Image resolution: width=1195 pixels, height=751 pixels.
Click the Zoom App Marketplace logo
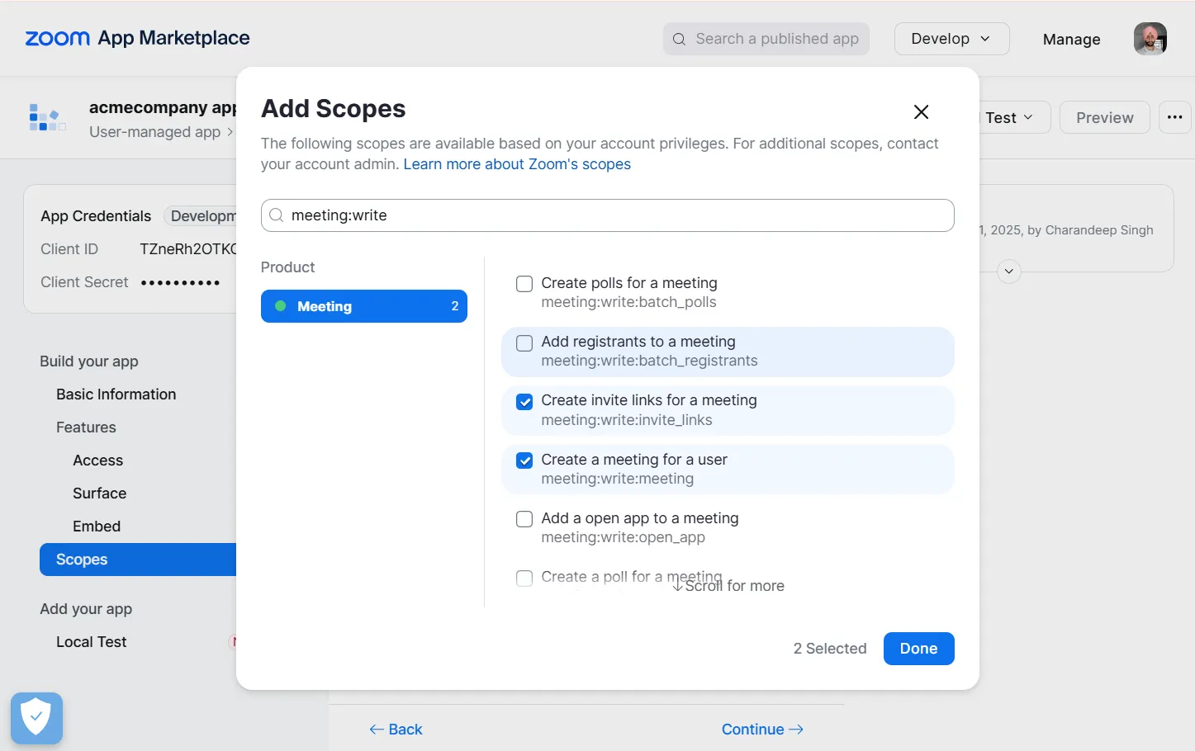[137, 38]
